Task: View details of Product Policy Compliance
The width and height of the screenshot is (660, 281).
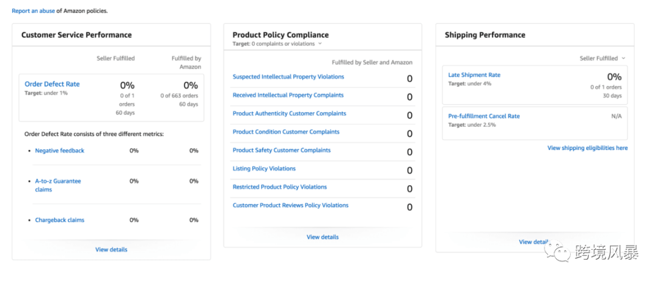Action: [323, 237]
